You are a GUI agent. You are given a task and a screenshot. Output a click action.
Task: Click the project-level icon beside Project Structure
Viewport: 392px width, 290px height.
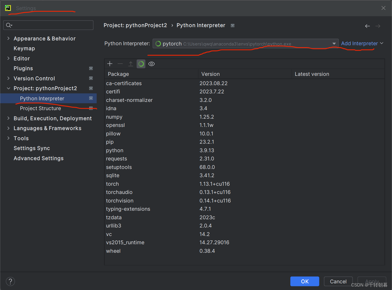91,108
